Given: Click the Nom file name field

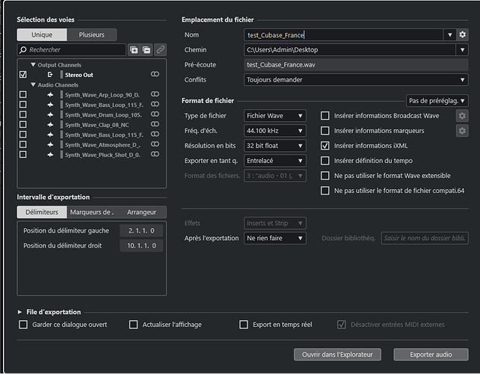Looking at the screenshot, I should pos(343,35).
